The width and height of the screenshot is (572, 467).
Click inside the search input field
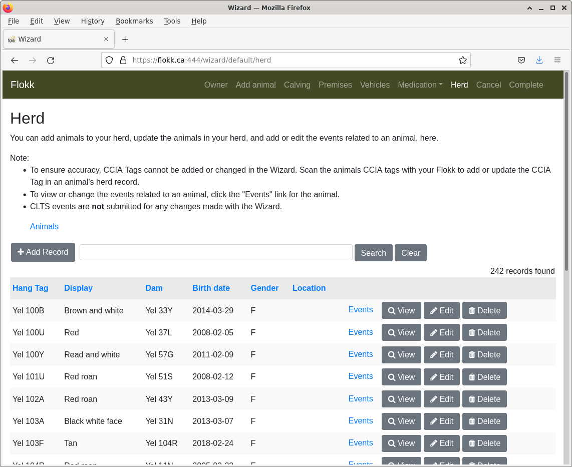click(x=215, y=252)
